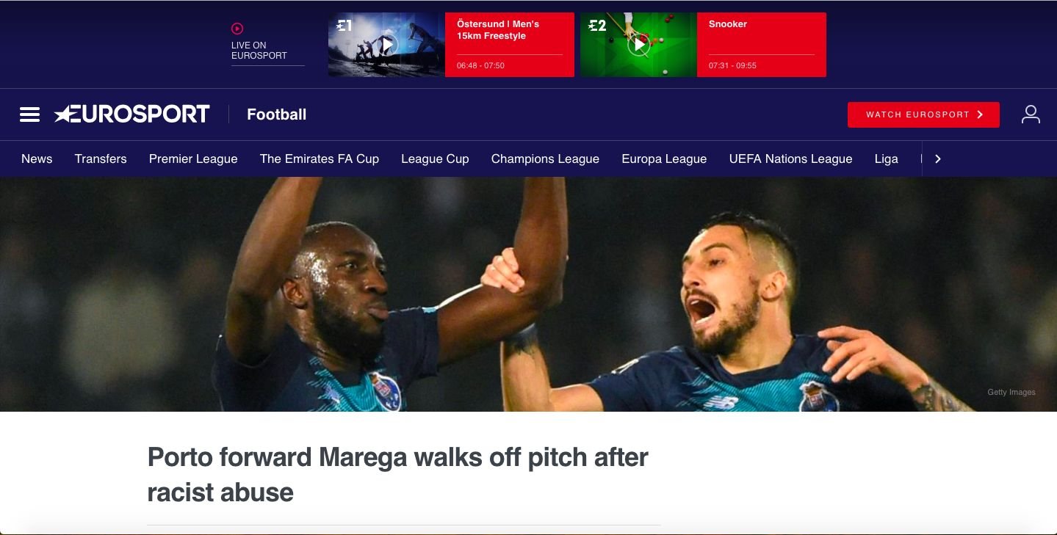Screen dimensions: 1057x535
Task: Open The Emirates FA Cup tab
Action: [x=320, y=159]
